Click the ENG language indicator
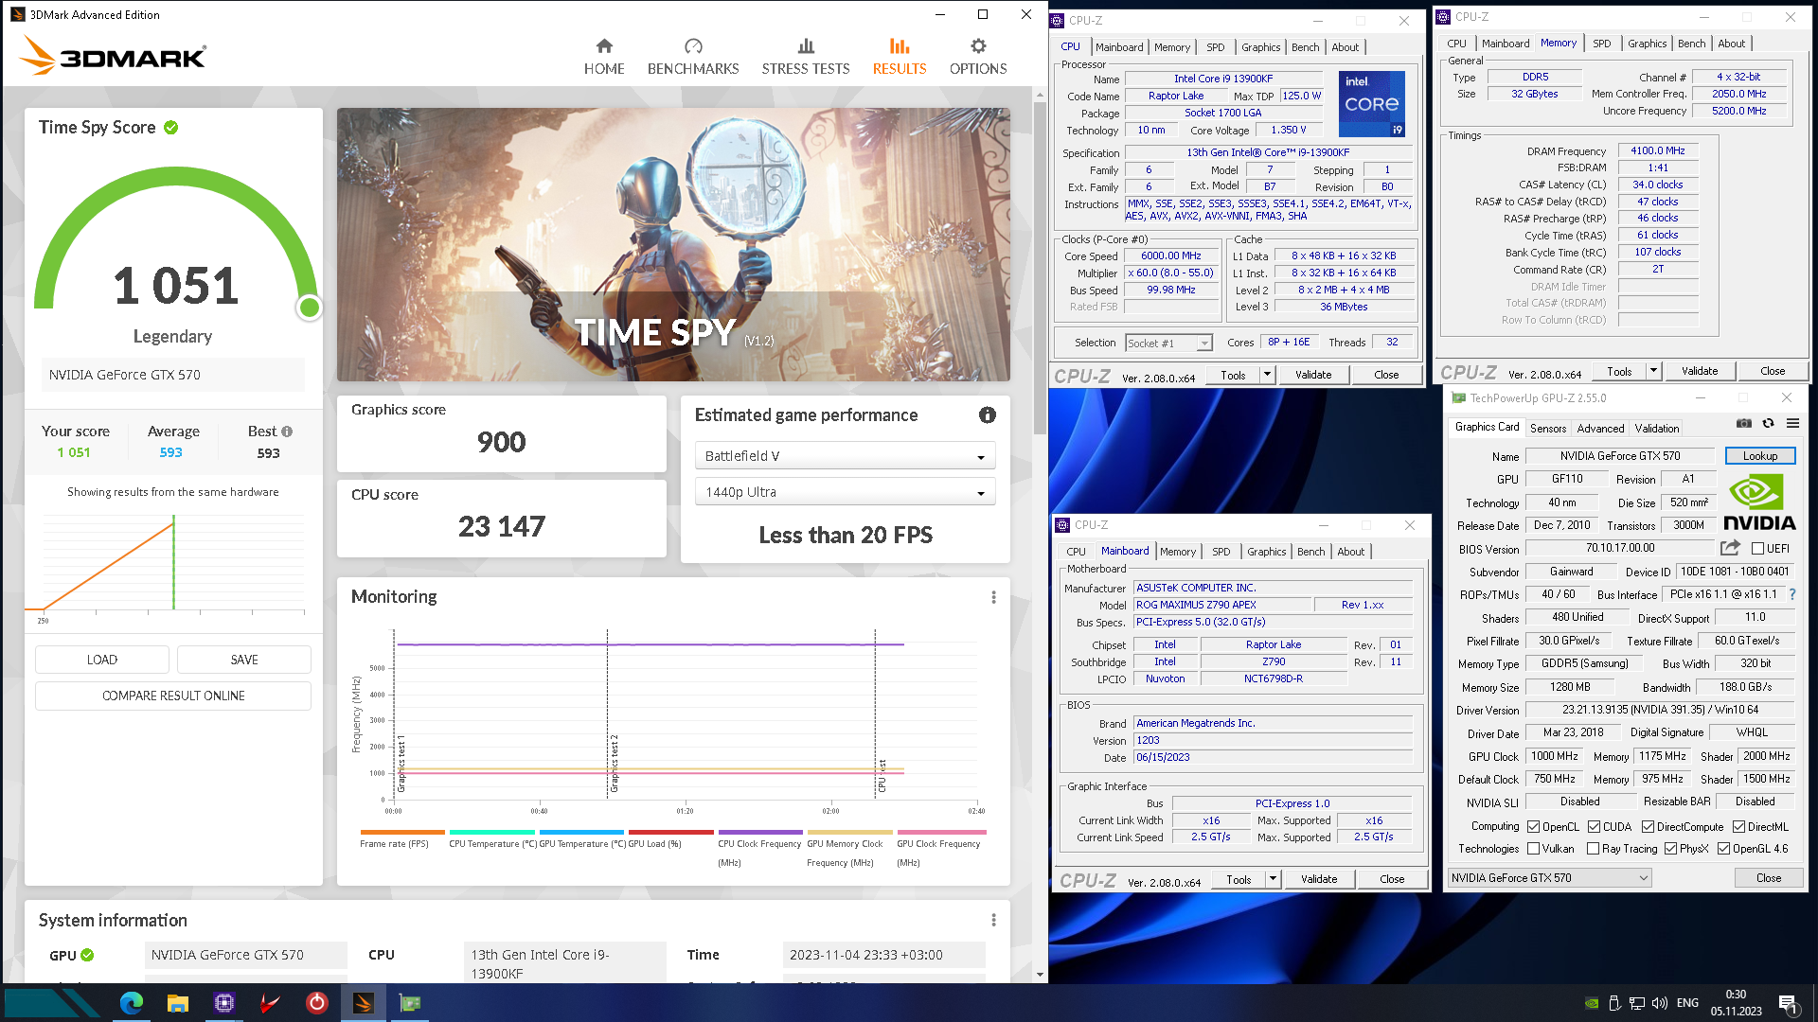The height and width of the screenshot is (1022, 1818). pos(1687,1003)
